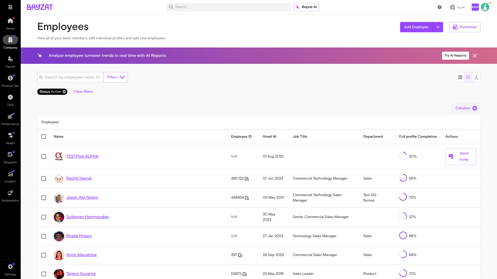Tick the checkbox for TESTPpp ALPHA
The image size is (497, 279).
(x=44, y=157)
